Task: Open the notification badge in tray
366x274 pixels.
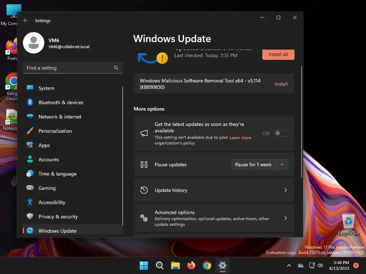Action: [x=356, y=265]
